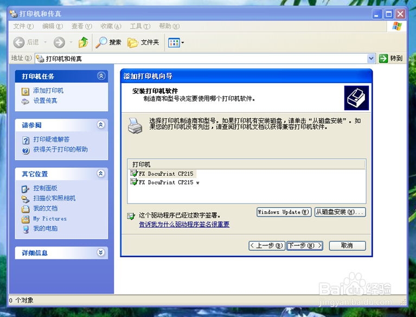Open the 工具(T) menu

pyautogui.click(x=140, y=26)
